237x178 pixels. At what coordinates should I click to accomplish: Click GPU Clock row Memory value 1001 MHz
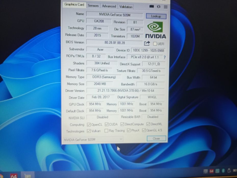click(126, 104)
